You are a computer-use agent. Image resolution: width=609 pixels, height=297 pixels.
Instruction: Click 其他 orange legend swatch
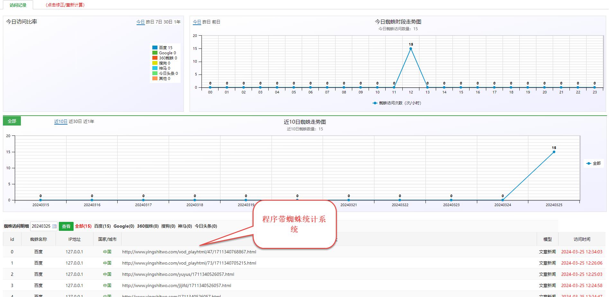click(x=155, y=78)
